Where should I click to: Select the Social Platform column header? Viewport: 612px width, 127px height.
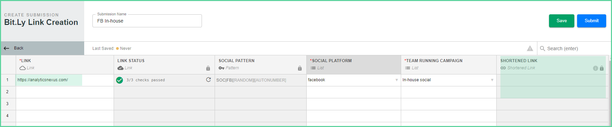pos(354,65)
